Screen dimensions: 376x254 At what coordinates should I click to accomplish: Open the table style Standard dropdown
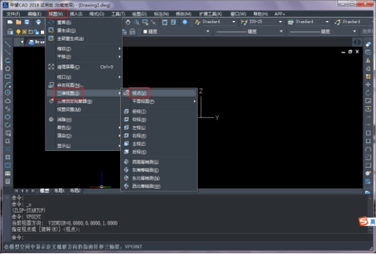[327, 22]
